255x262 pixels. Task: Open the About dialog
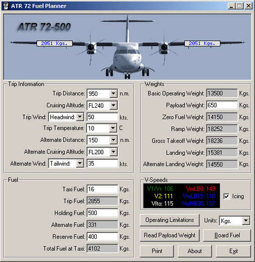pos(195,251)
